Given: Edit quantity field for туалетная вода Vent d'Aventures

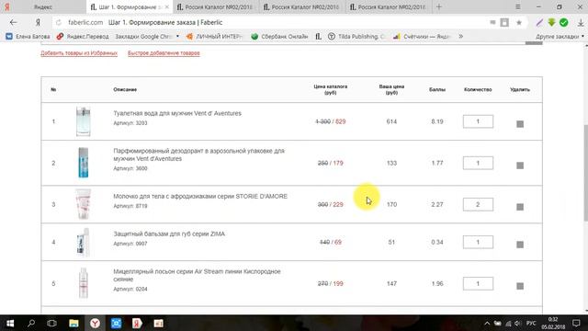Looking at the screenshot, I should coord(478,121).
